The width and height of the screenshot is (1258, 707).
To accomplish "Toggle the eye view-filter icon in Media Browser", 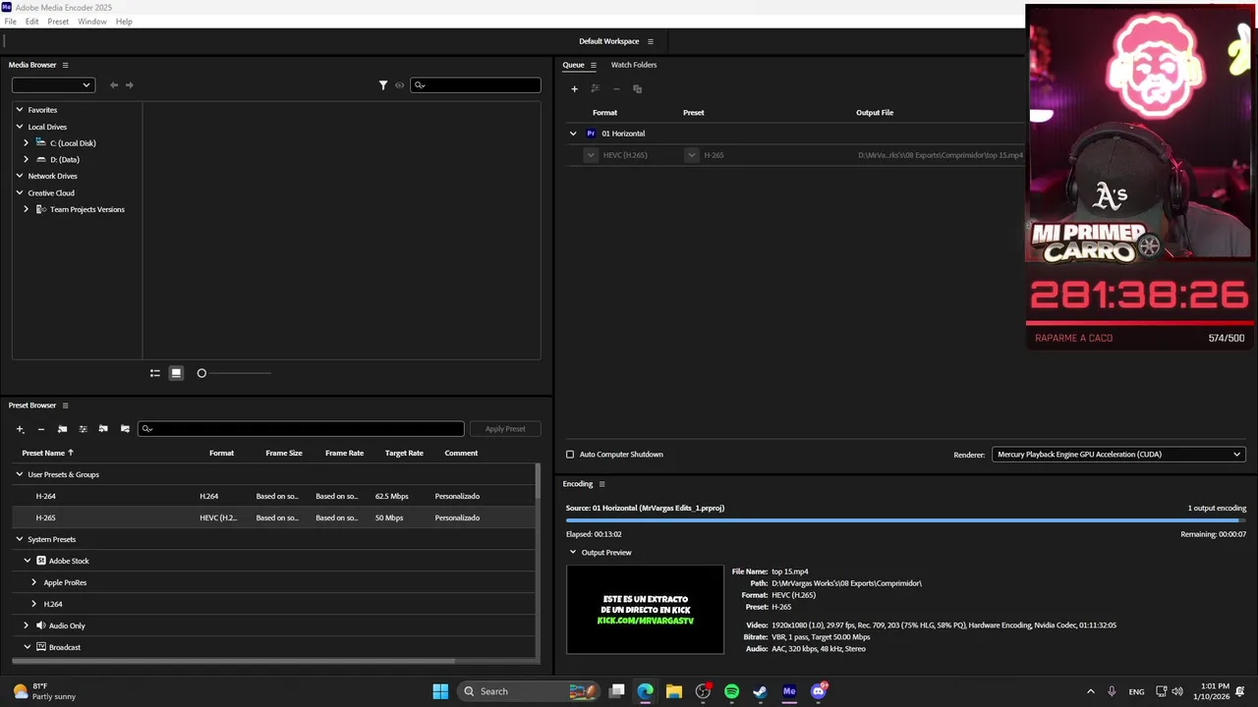I will (x=399, y=85).
